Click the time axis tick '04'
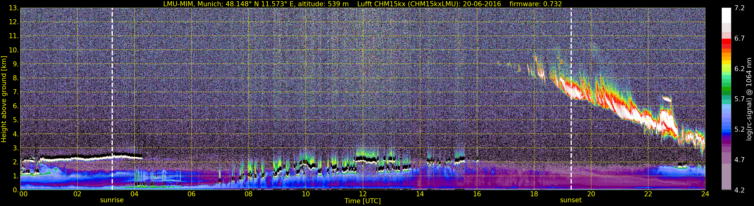Image resolution: width=754 pixels, height=206 pixels. pos(134,194)
